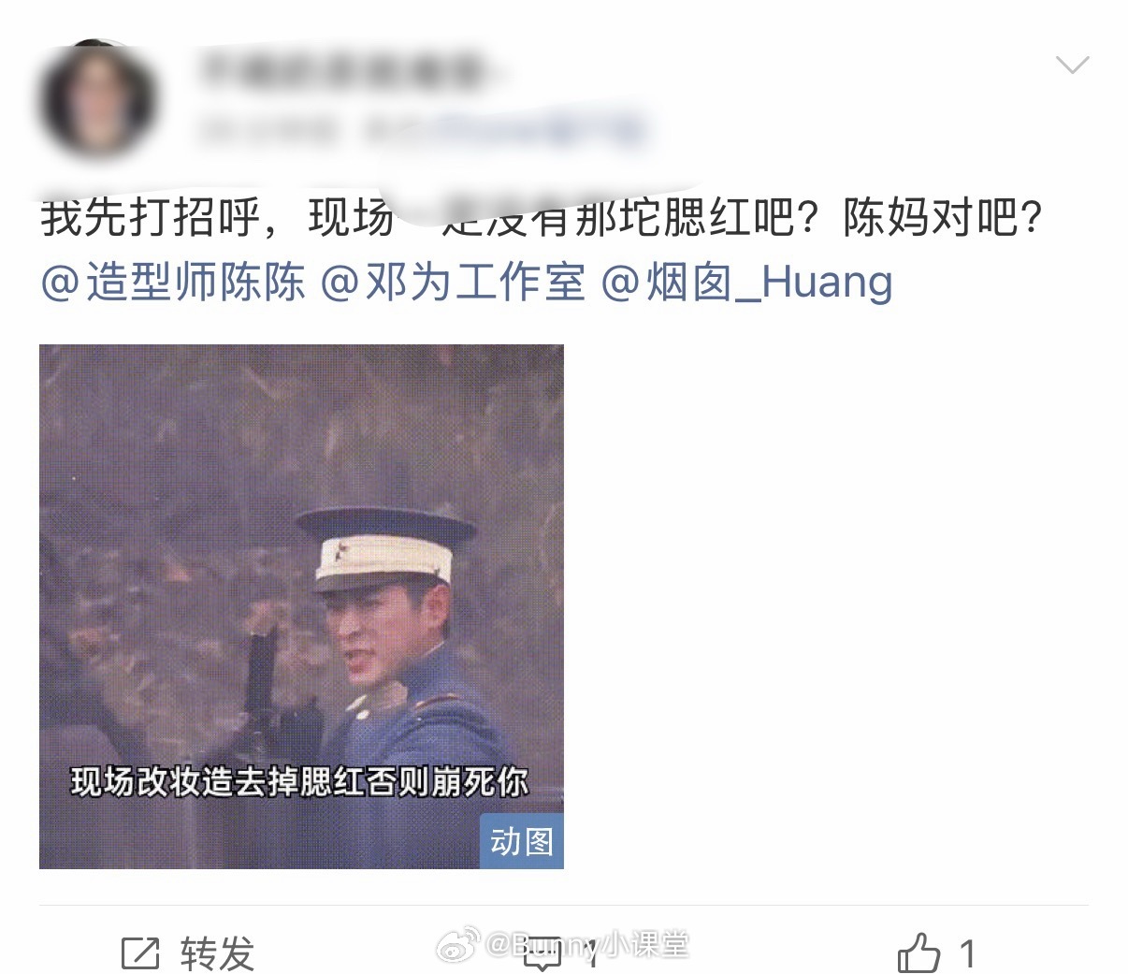The image size is (1128, 974).
Task: Open the post options chevron menu
Action: point(1071,65)
